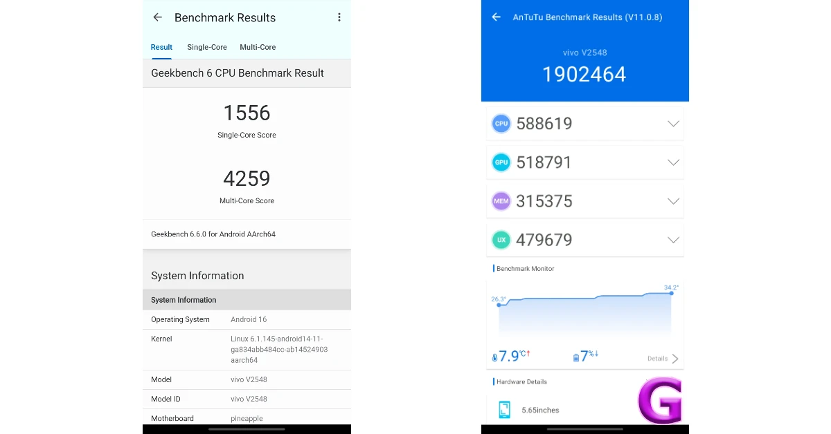
Task: Tap the phone screen size icon
Action: [504, 410]
